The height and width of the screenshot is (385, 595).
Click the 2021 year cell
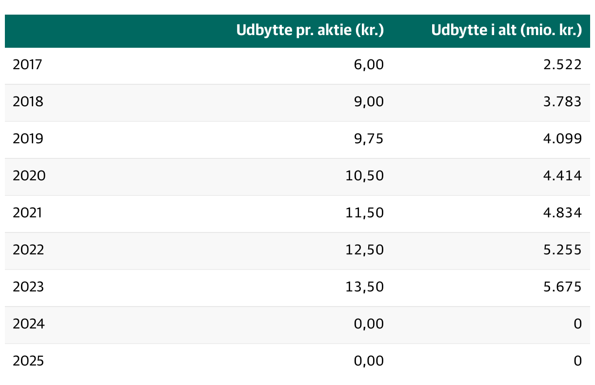(x=27, y=213)
